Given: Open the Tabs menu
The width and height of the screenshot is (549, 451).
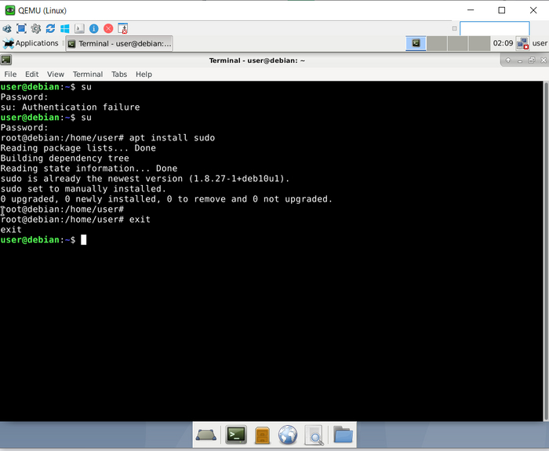Looking at the screenshot, I should tap(119, 75).
